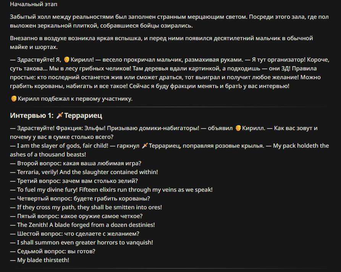Viewport: 341px width, 272px height.
Task: Click the 'Четвертый вопрос' about корованы
Action: (x=80, y=198)
